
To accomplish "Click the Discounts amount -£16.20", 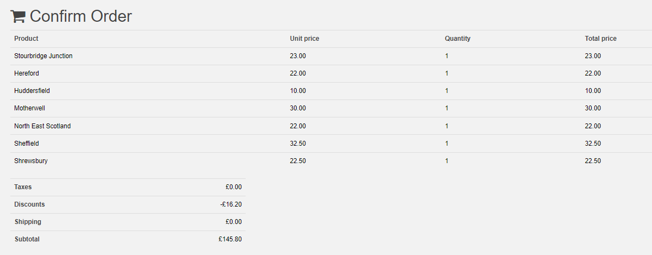I will click(x=231, y=204).
